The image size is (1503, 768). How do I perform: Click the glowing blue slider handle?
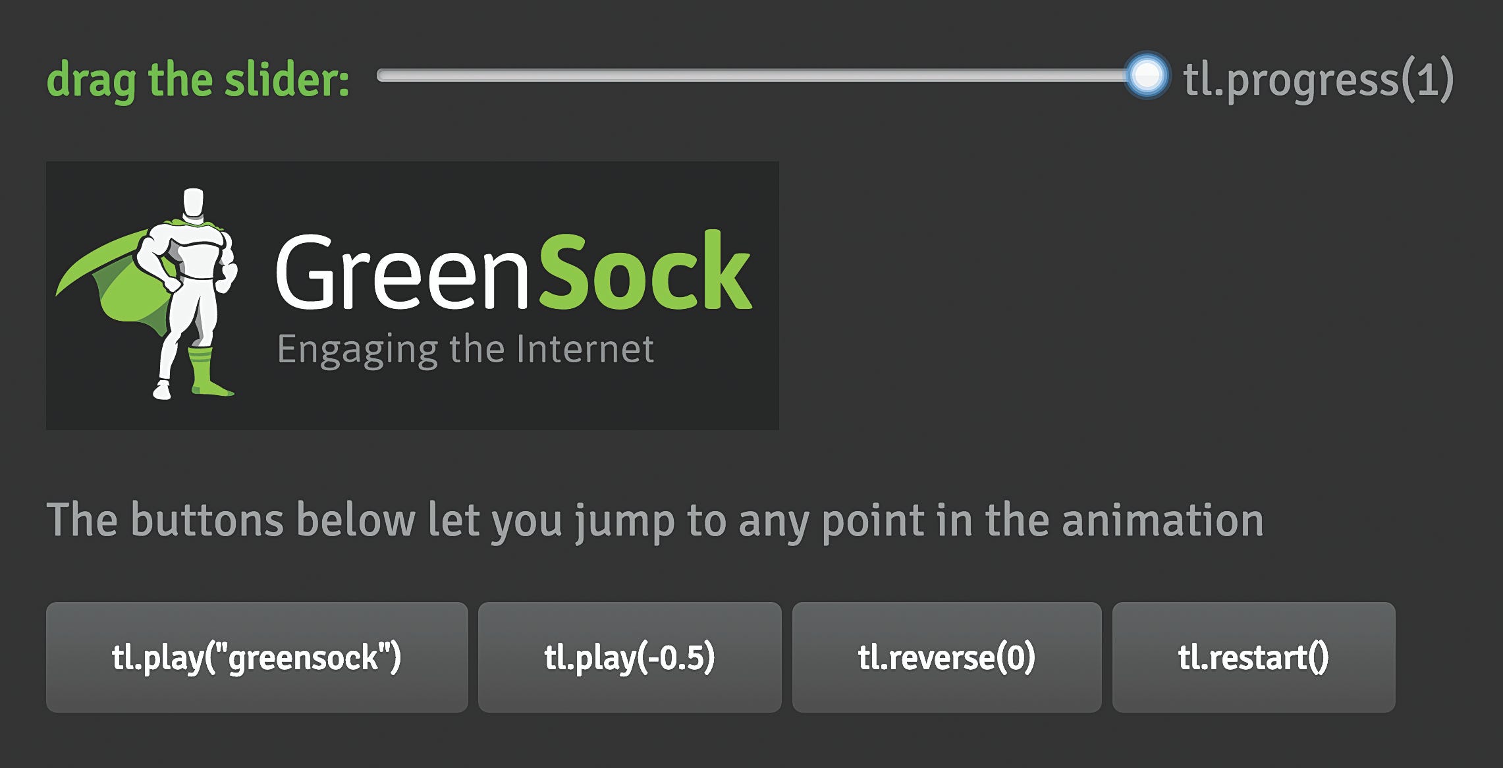(1147, 75)
